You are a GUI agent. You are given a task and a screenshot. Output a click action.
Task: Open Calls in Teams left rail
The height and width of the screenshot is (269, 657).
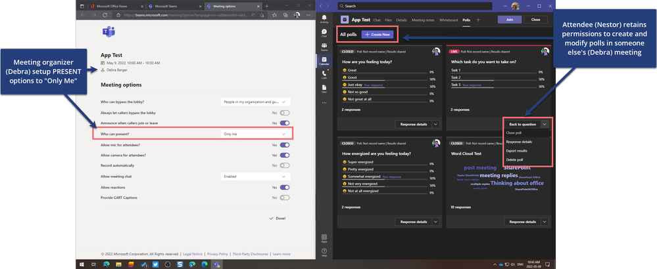324,75
